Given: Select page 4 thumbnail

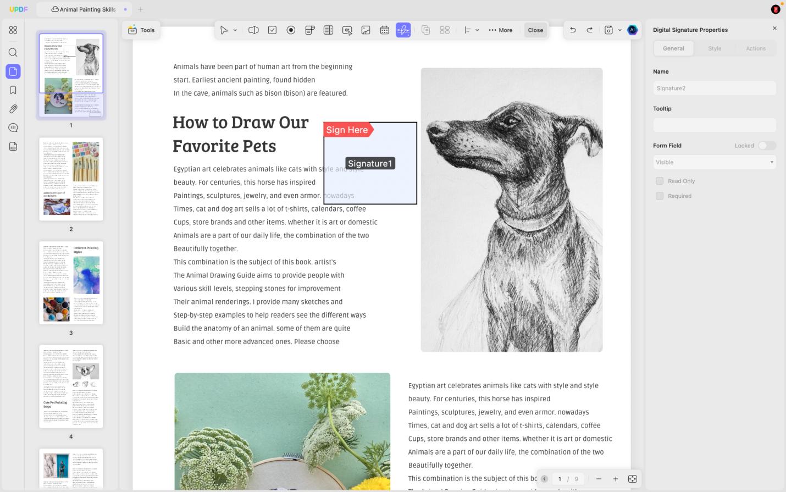Looking at the screenshot, I should tap(71, 386).
